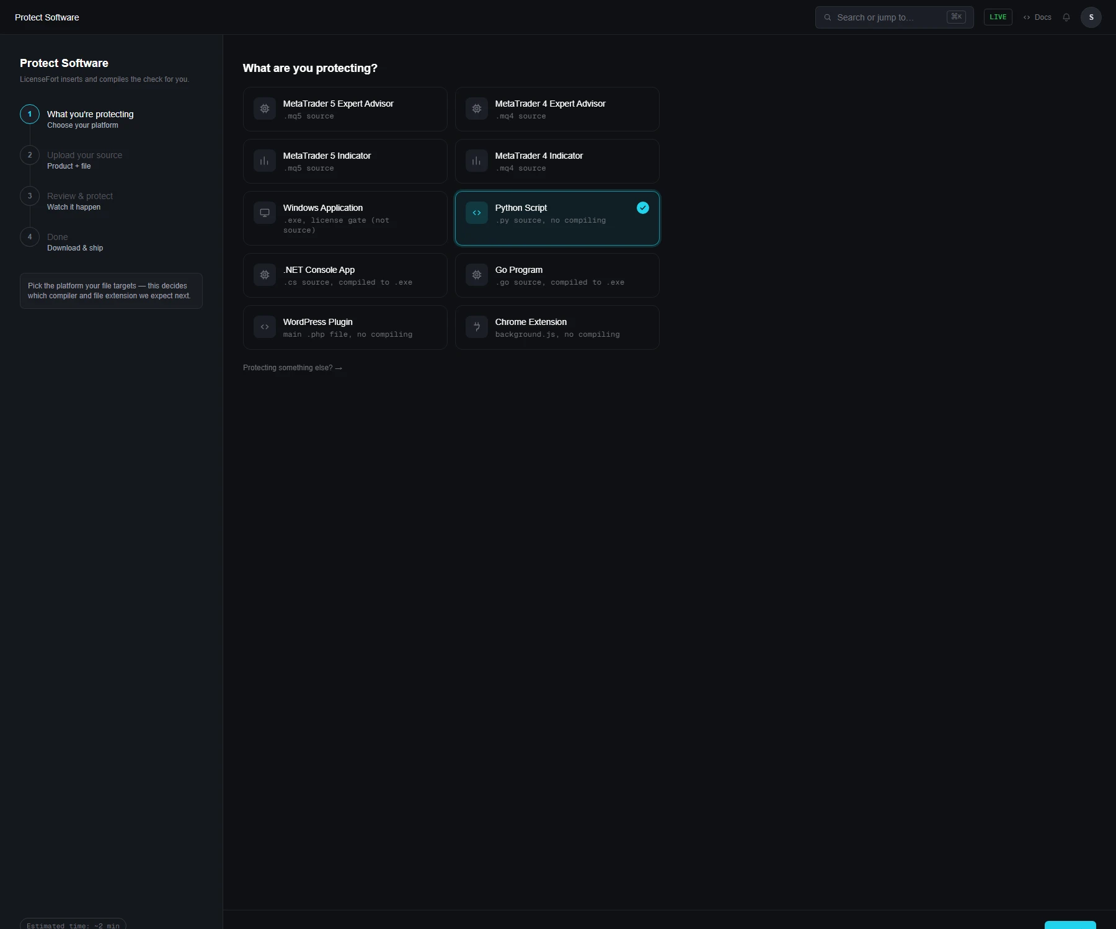Click the chip icon on Go Program
The image size is (1116, 929).
coord(477,275)
